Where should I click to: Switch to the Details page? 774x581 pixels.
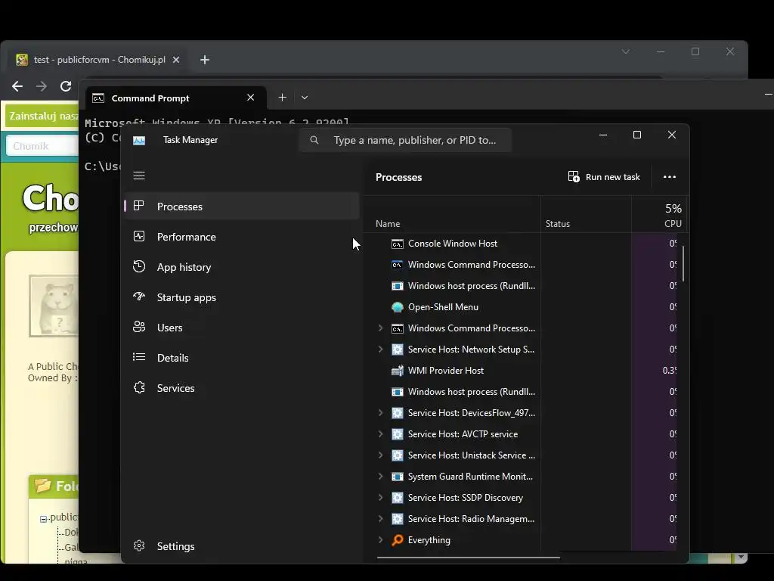[173, 358]
